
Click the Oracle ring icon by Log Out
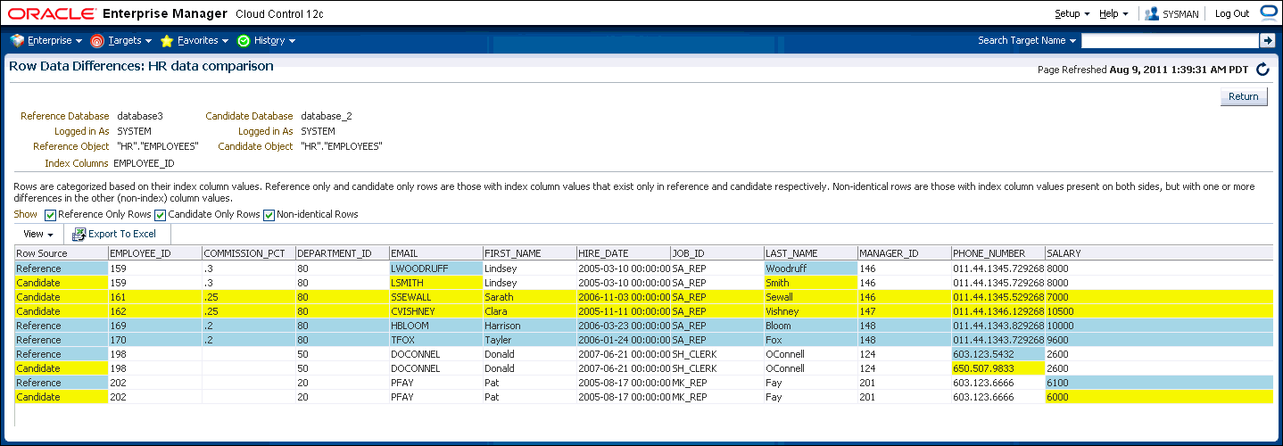click(1269, 12)
